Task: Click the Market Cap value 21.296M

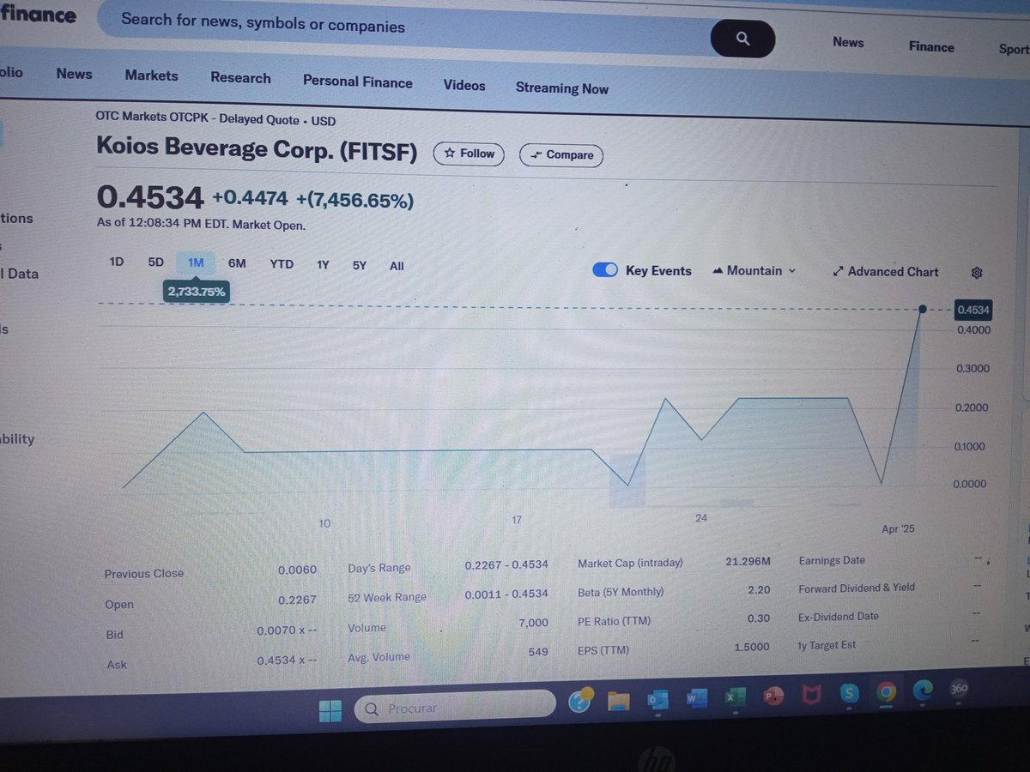Action: click(748, 561)
